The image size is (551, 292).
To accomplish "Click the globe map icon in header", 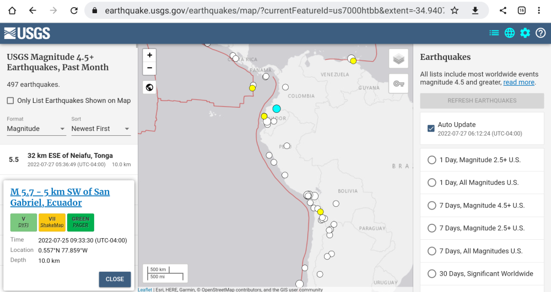I will tap(510, 33).
